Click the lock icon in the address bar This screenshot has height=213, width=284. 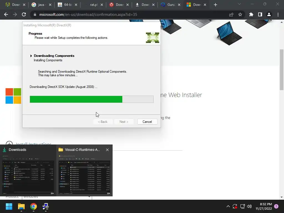point(35,14)
